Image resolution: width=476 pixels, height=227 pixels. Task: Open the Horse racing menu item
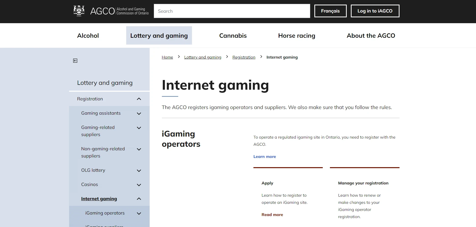[297, 36]
